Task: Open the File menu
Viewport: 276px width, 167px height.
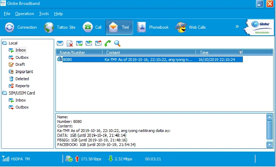Action: [x=7, y=14]
